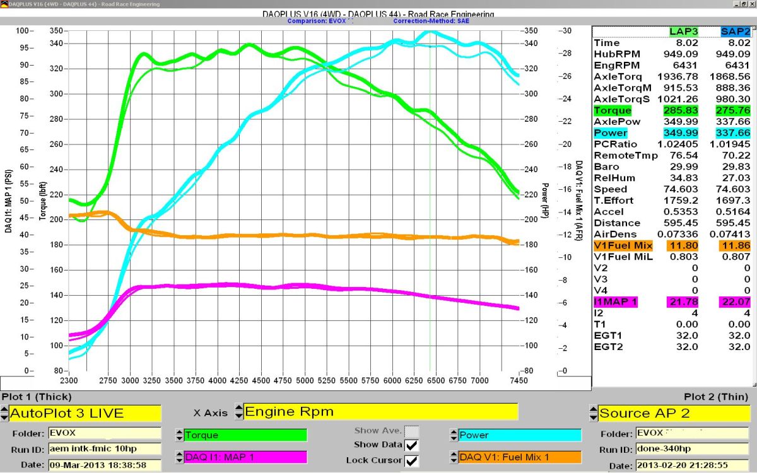Click the 'Comparison: EVOX' label above graph

pyautogui.click(x=317, y=21)
